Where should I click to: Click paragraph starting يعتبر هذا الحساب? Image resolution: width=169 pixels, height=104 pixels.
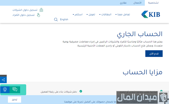[x=112, y=44]
